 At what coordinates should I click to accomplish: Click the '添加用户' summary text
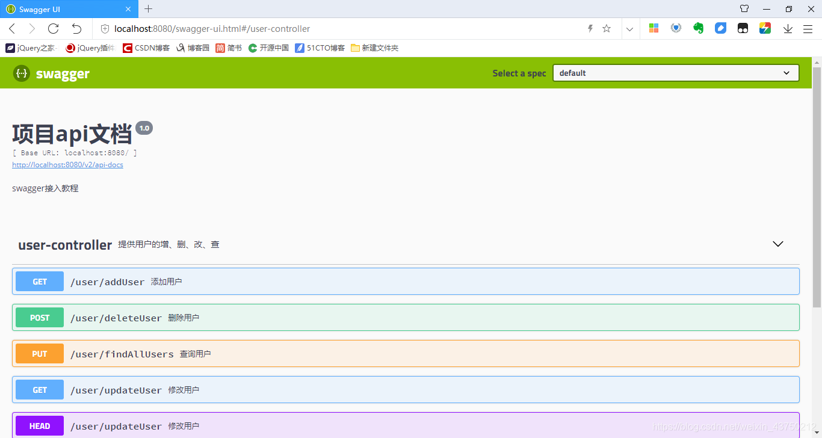click(x=166, y=282)
